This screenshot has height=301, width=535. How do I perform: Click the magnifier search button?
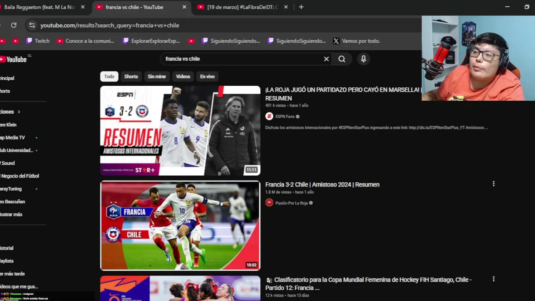(x=342, y=59)
